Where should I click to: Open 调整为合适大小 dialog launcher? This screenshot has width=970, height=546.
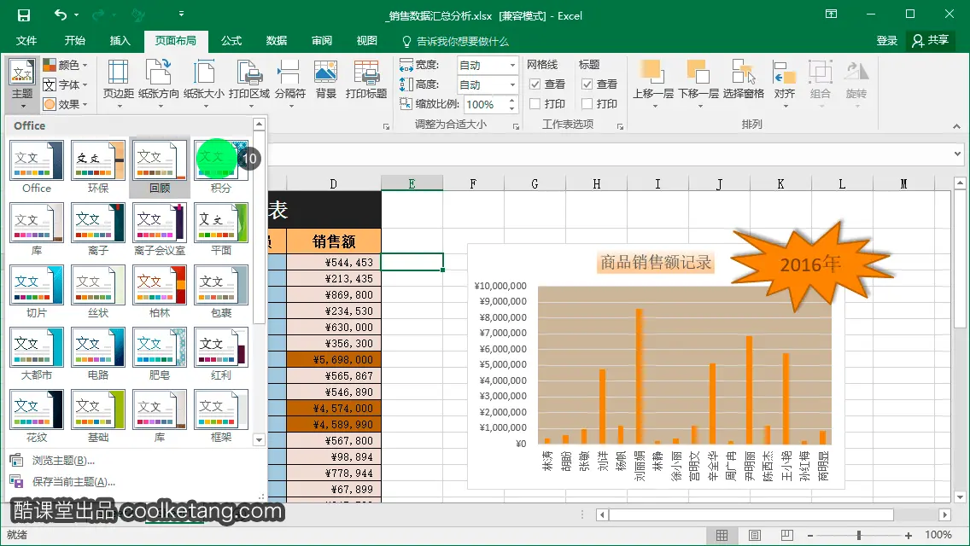tap(516, 126)
